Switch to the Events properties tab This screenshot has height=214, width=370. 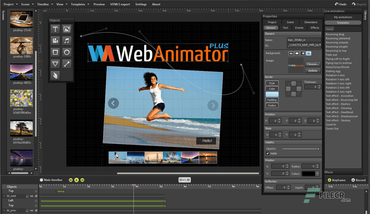[x=299, y=27]
